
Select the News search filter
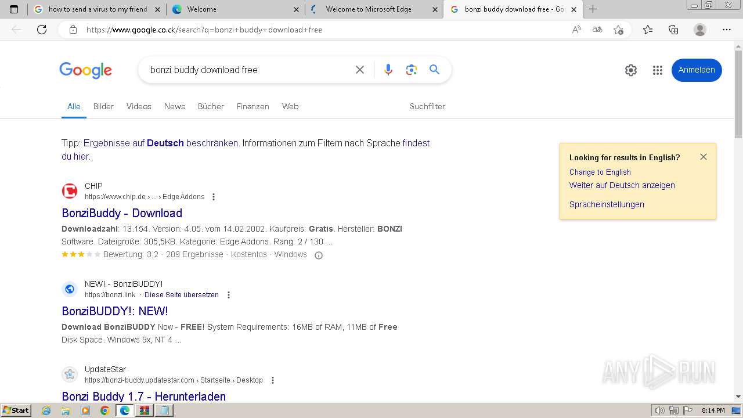pos(175,106)
